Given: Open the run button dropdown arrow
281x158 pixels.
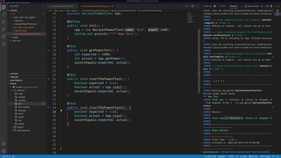Looking at the screenshot, I should click(x=189, y=6).
